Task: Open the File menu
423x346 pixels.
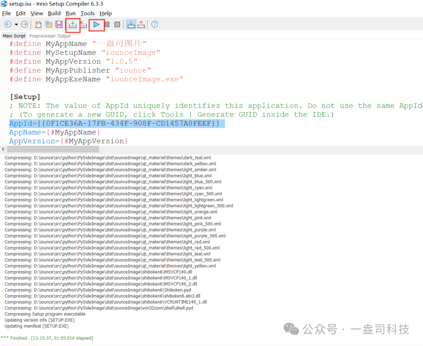Action: [7, 13]
